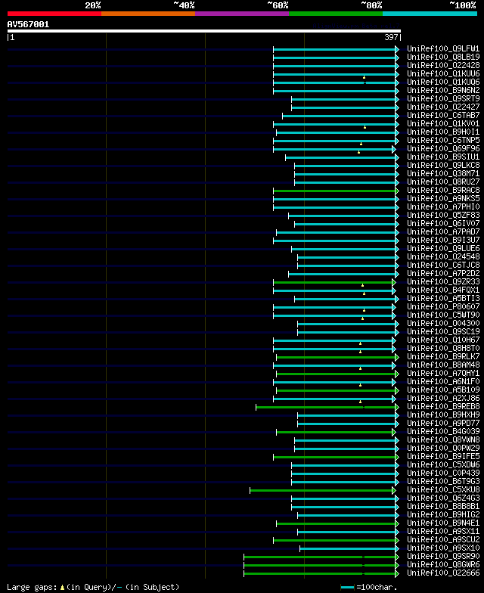Open hit UniRef100_B9N6N2
The height and width of the screenshot is (593, 484).
point(443,91)
